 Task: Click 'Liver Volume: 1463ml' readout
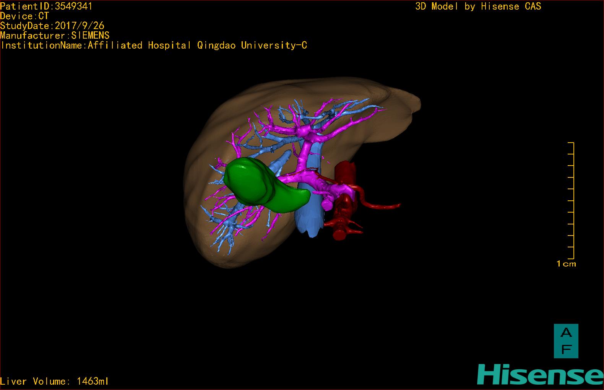55,381
